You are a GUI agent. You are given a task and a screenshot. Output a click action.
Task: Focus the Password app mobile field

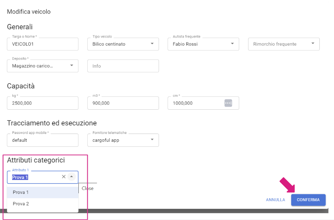pyautogui.click(x=43, y=140)
